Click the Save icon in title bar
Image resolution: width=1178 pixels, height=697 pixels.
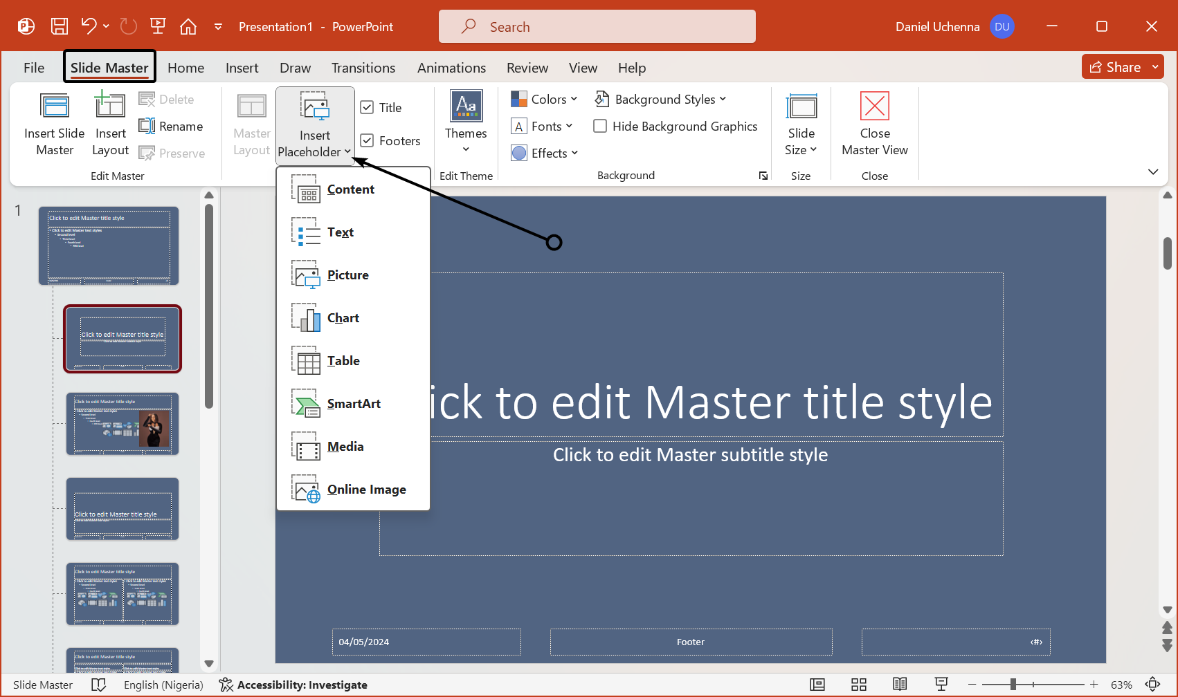[60, 27]
